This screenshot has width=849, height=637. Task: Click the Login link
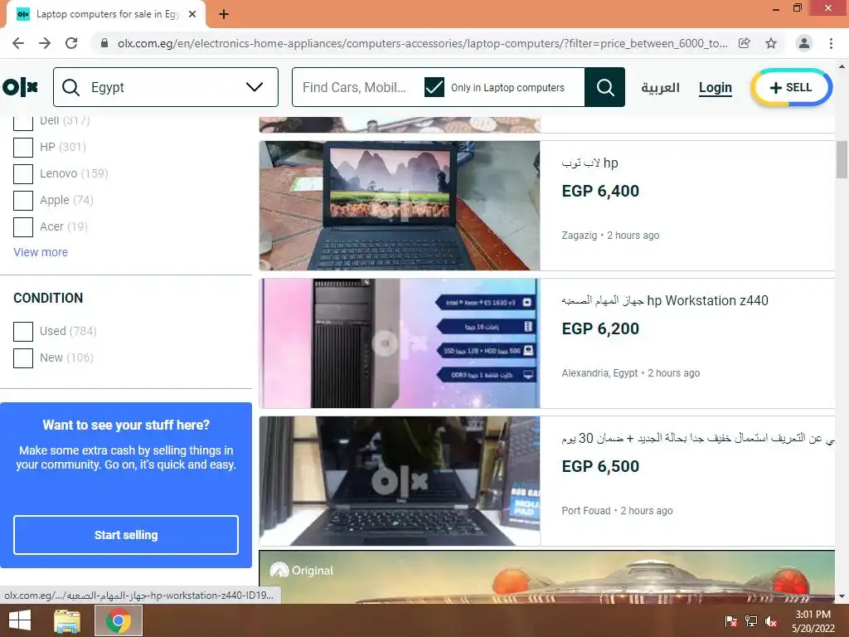pyautogui.click(x=716, y=87)
